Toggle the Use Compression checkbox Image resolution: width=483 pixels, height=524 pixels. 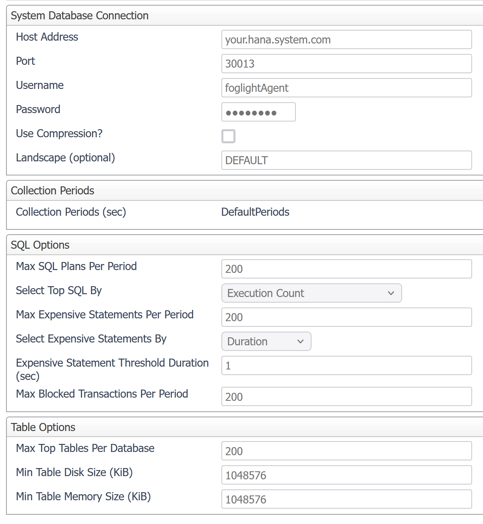click(228, 136)
